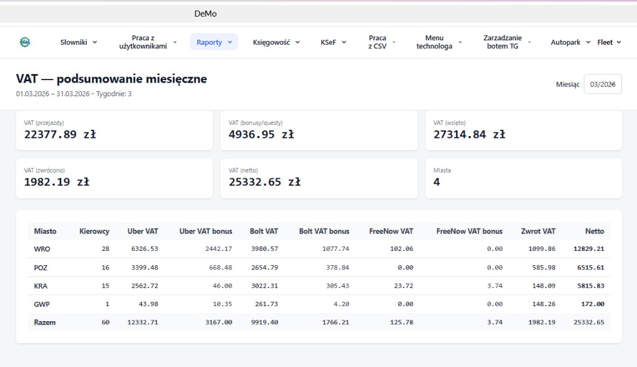The image size is (637, 367).
Task: Click GWP Zwrot VAT value 148.26
Action: coord(544,304)
